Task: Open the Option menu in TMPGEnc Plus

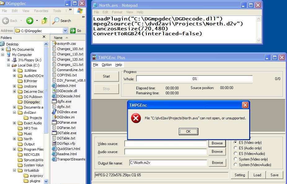Action: click(x=107, y=65)
